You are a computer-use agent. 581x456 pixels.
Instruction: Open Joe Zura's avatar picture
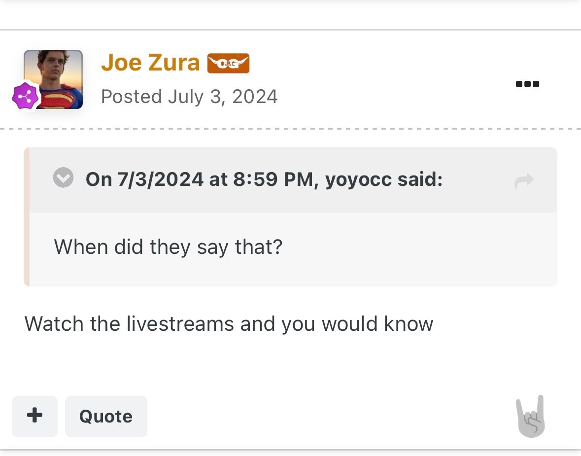[53, 79]
